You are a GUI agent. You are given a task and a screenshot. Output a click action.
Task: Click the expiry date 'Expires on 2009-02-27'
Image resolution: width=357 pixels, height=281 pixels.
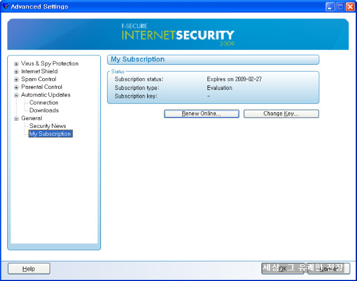[x=234, y=79]
